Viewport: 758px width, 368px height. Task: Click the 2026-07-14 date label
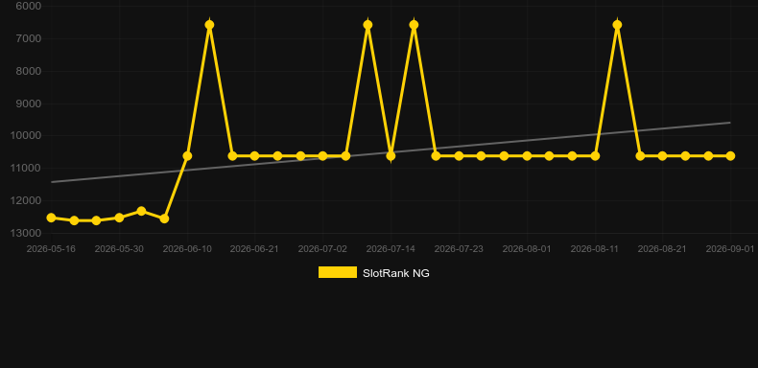click(x=391, y=249)
